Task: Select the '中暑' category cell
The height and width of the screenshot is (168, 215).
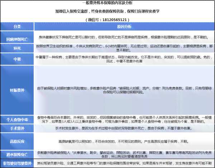Action: point(17,59)
